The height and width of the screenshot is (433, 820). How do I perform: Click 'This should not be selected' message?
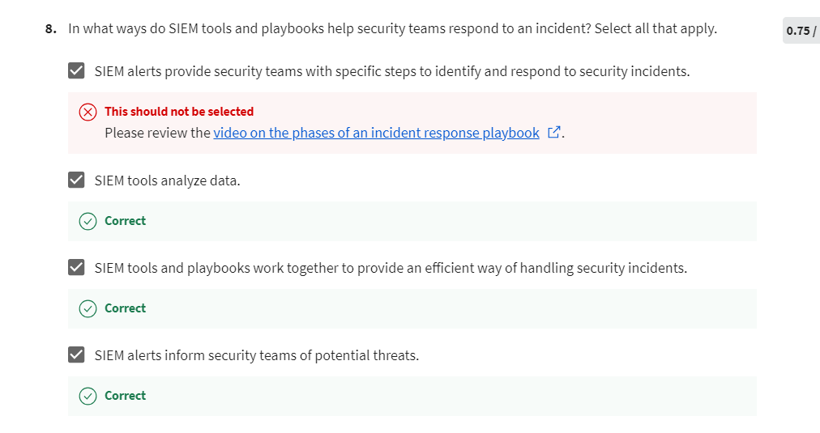pos(179,111)
